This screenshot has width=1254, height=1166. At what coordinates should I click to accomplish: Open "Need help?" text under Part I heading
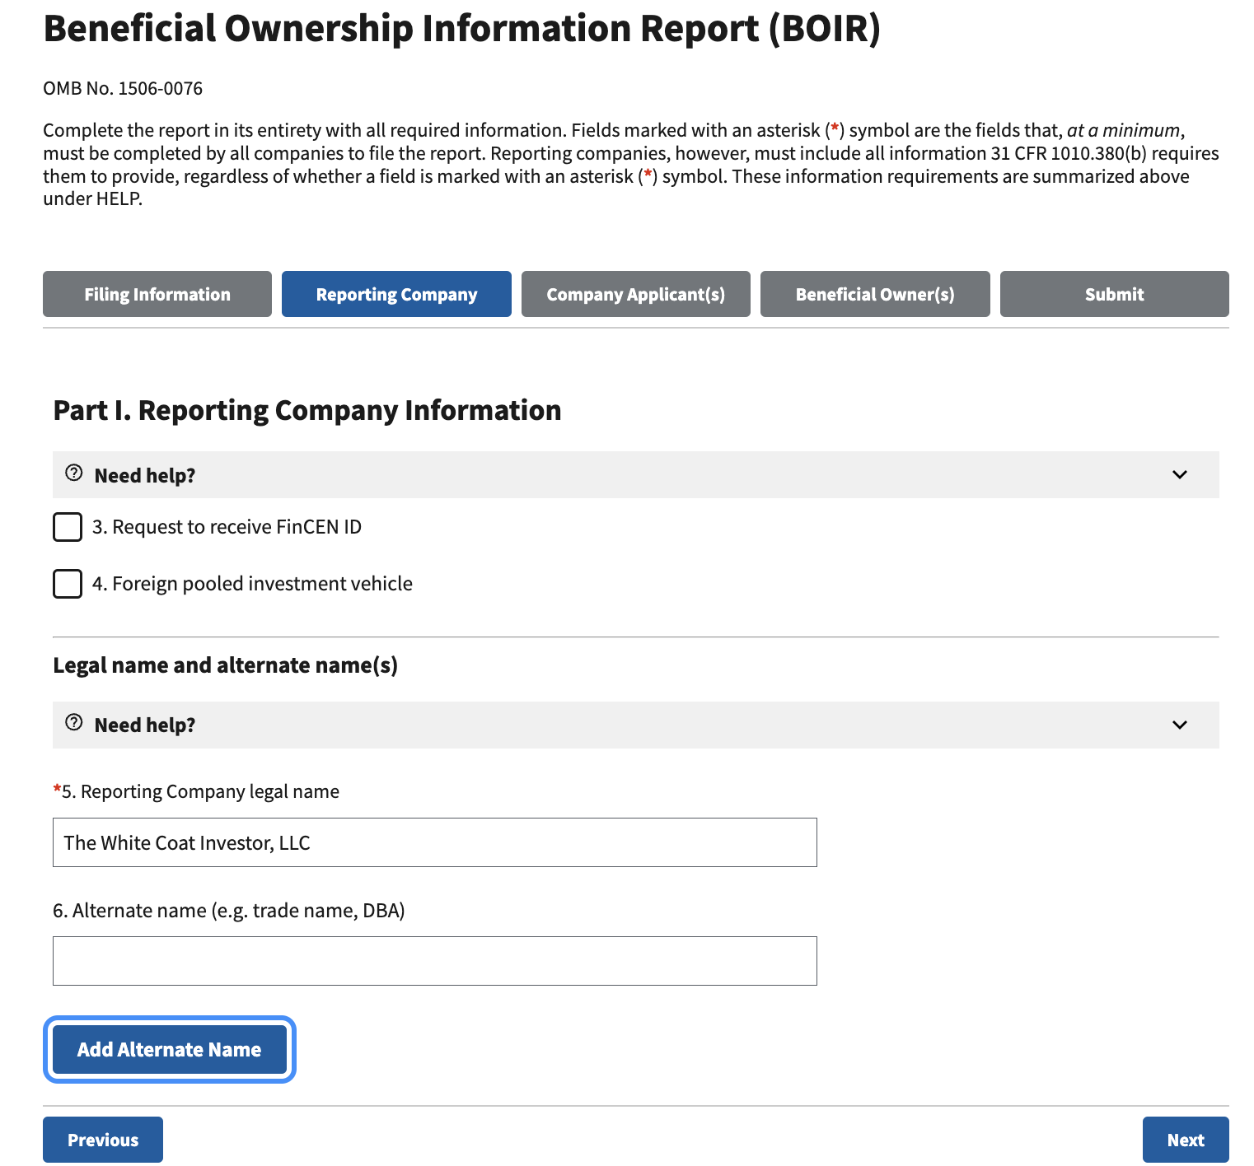click(x=145, y=476)
